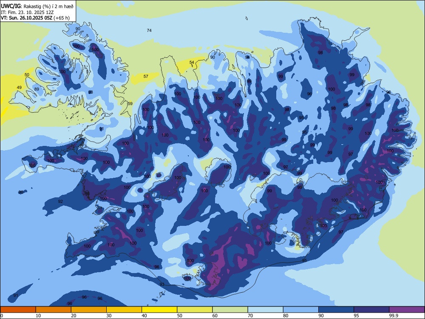Click the 20–30 legend color swatch
Viewport: 425px width, 319px height.
(x=89, y=310)
